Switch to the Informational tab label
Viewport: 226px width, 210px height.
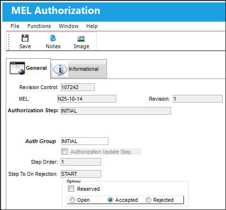(84, 69)
